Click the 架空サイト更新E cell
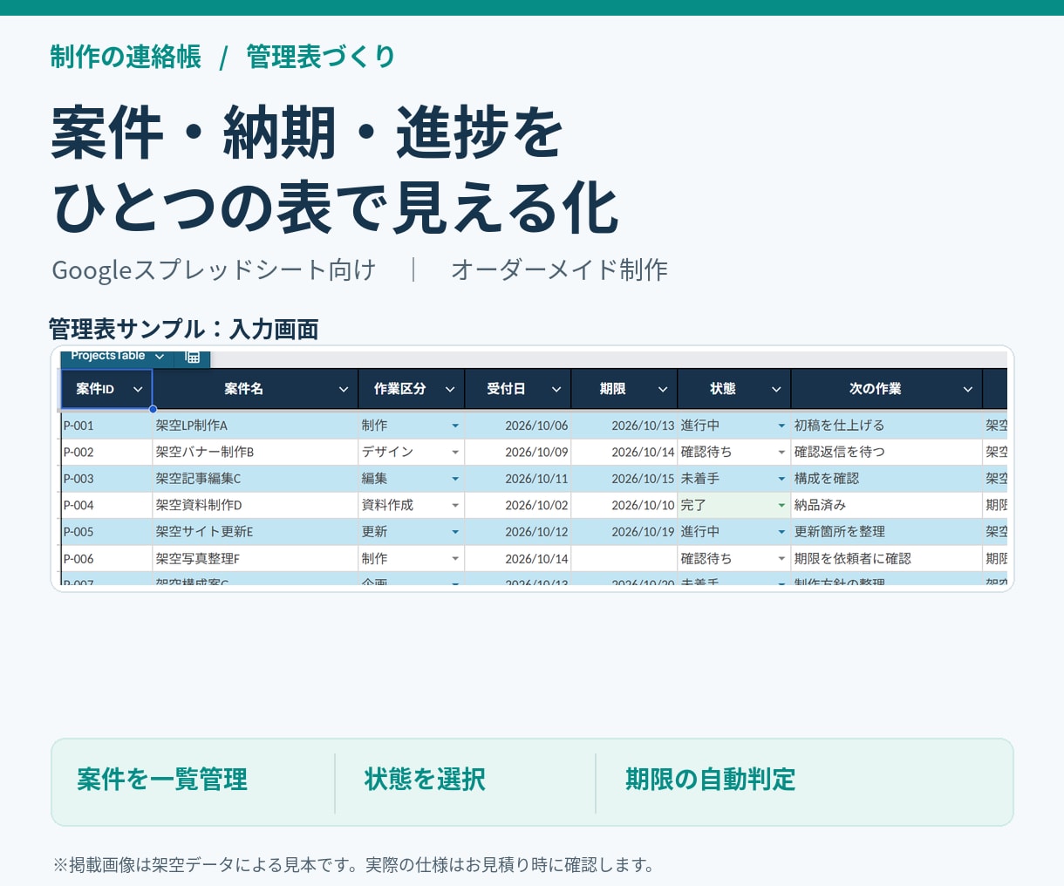The width and height of the screenshot is (1064, 886). point(256,532)
